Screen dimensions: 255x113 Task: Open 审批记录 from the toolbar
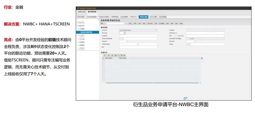coord(150,24)
